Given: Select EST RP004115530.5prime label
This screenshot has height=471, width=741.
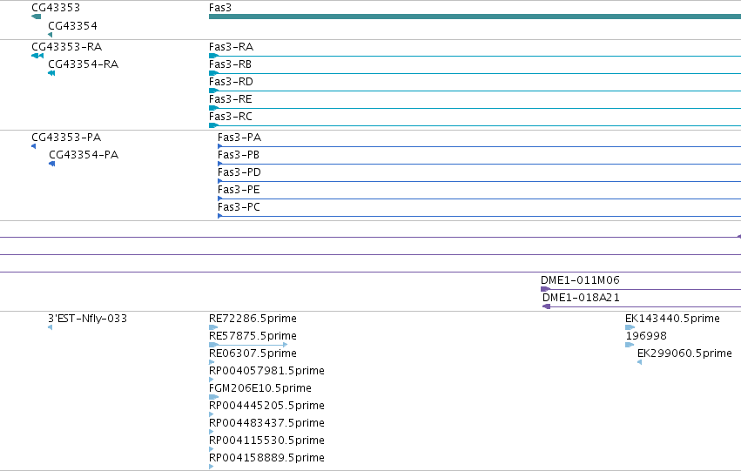Looking at the screenshot, I should click(266, 441).
